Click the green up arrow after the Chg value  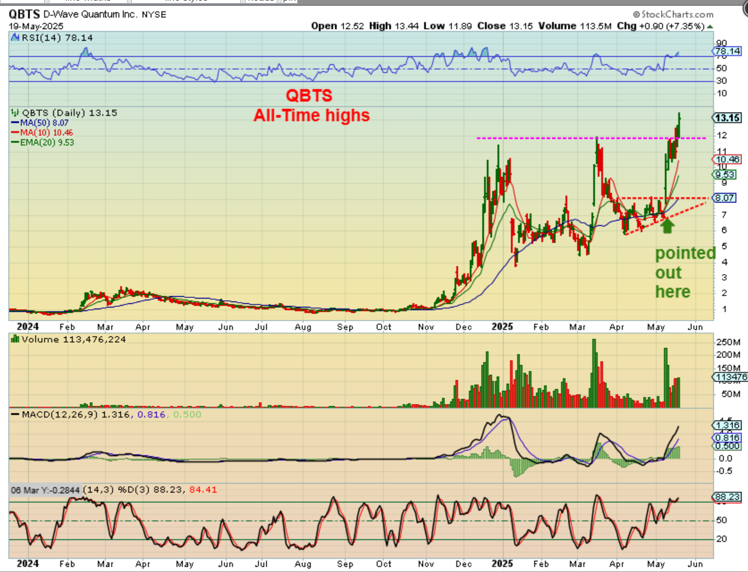tap(710, 26)
